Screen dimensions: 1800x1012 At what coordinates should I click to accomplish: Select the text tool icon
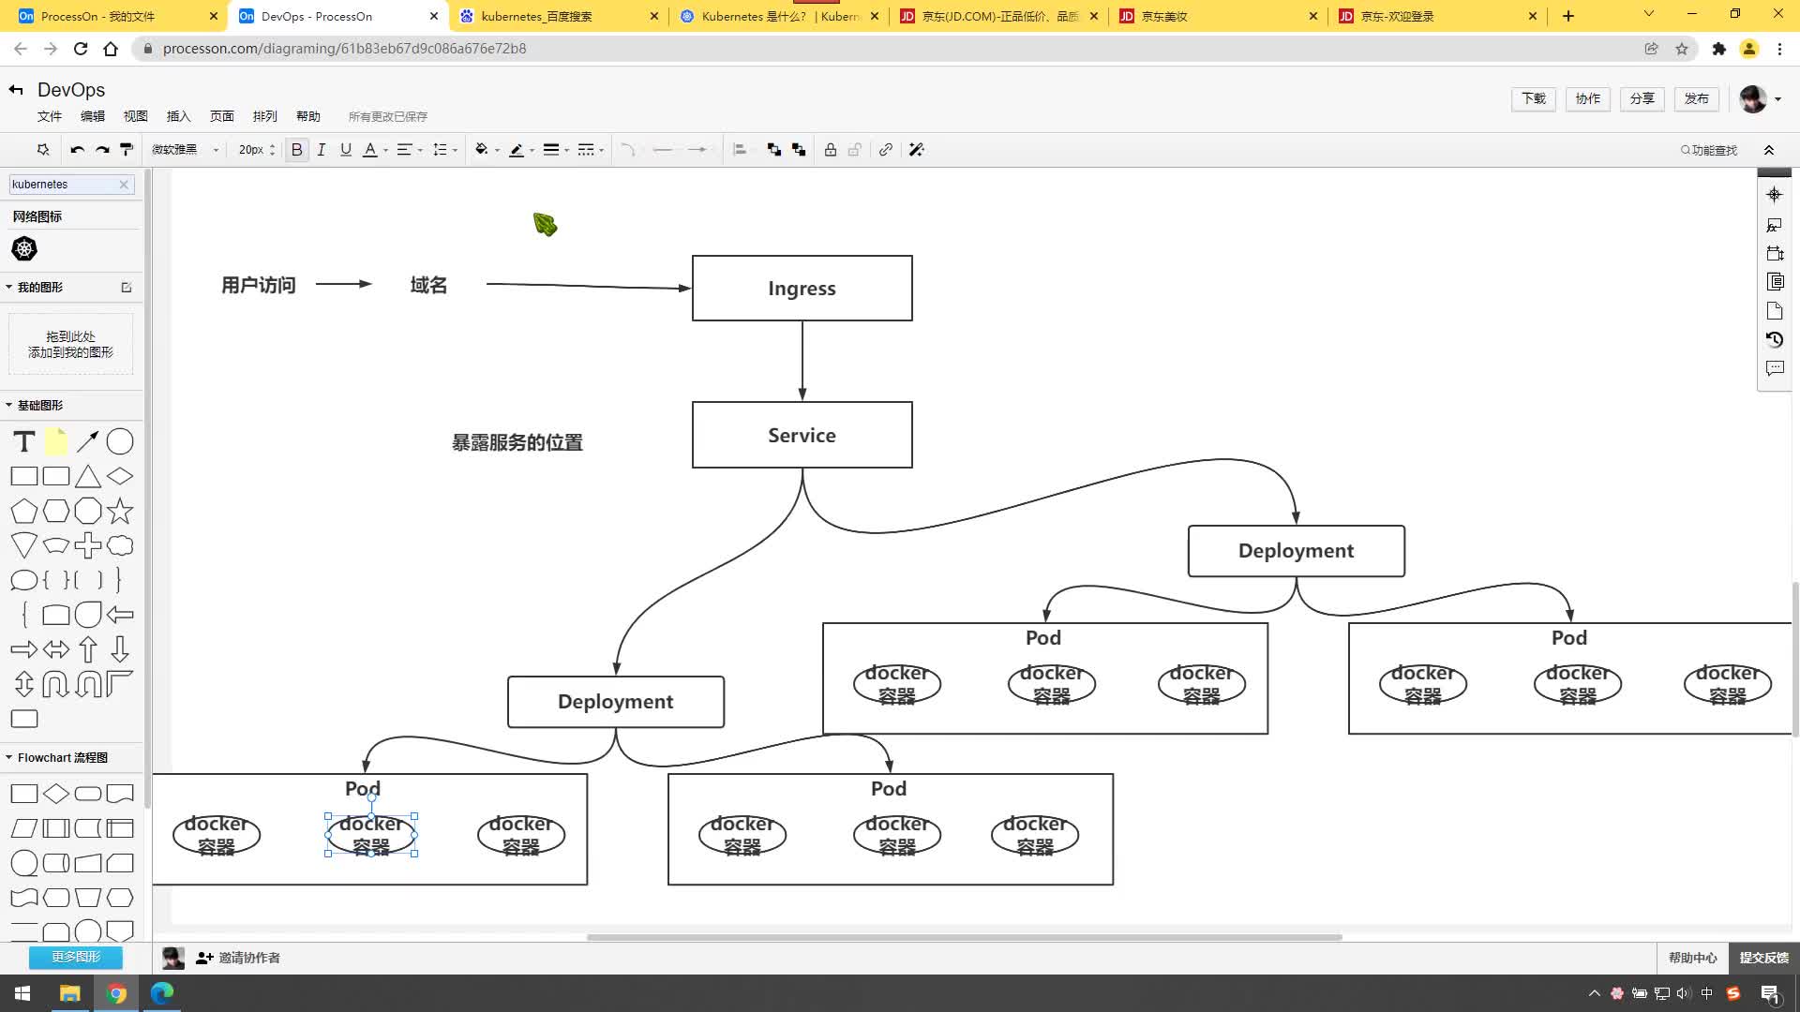23,441
